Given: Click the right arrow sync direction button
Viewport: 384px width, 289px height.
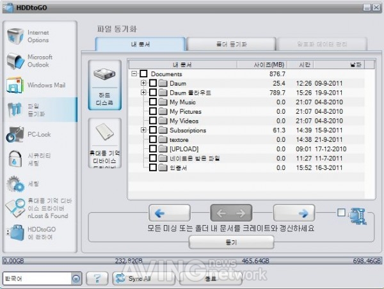Looking at the screenshot, I should click(294, 213).
